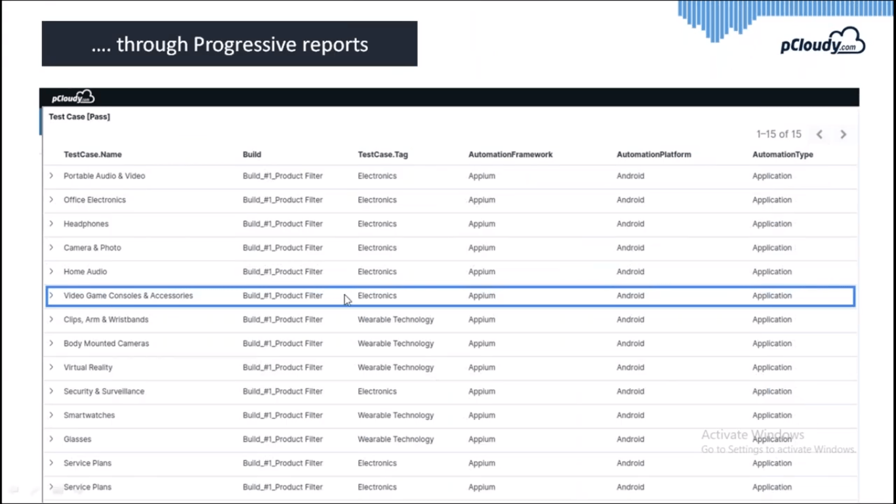Click 'Wearable Technology' tag in Clips, Arm & Wristbands row
The height and width of the screenshot is (504, 896).
click(x=396, y=320)
